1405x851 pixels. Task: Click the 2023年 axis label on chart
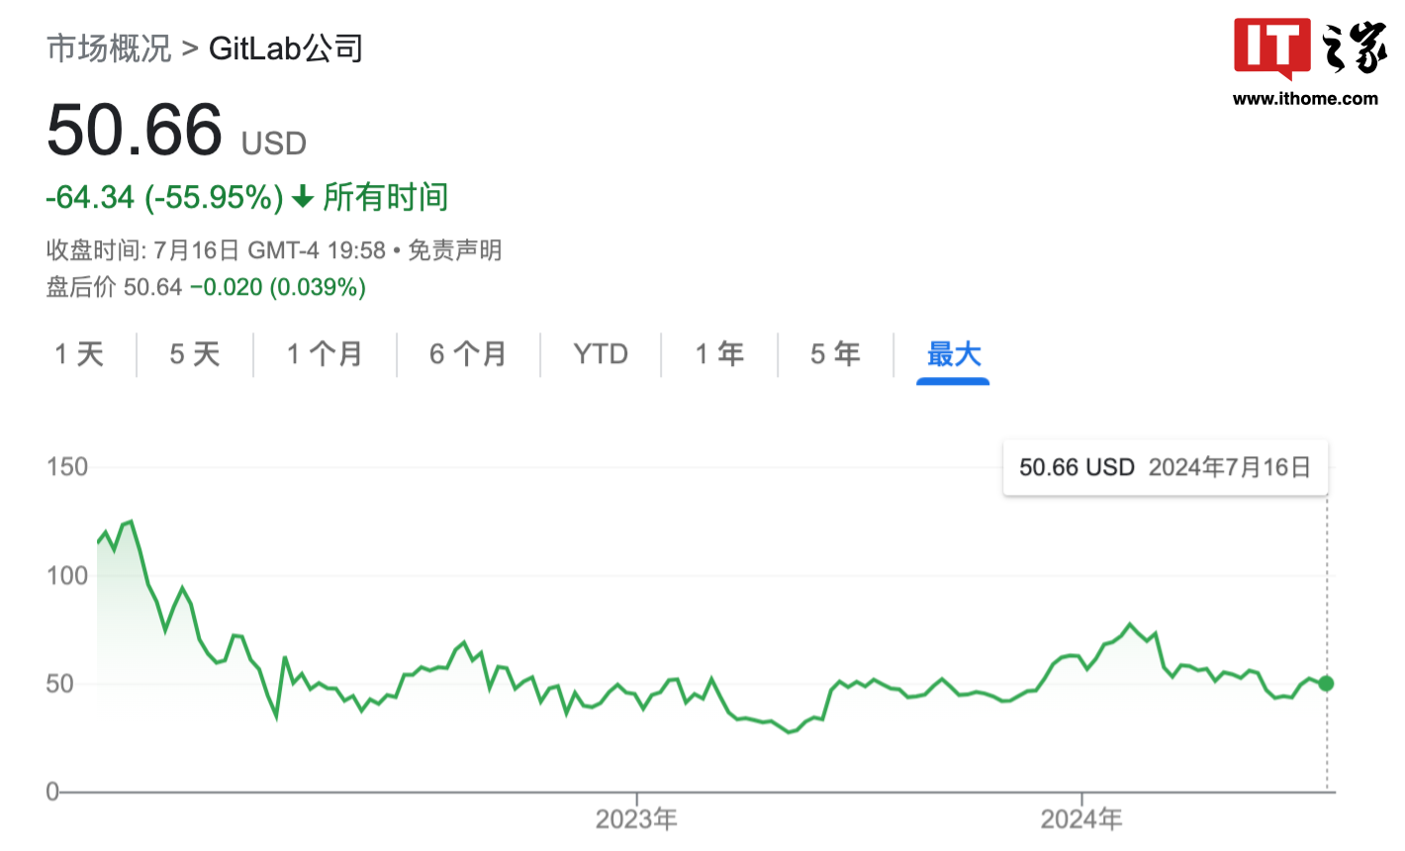coord(637,819)
